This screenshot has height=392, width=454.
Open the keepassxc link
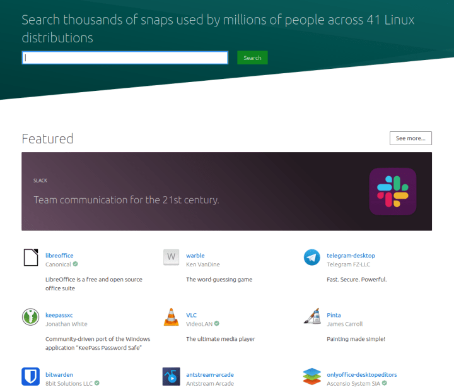click(59, 315)
